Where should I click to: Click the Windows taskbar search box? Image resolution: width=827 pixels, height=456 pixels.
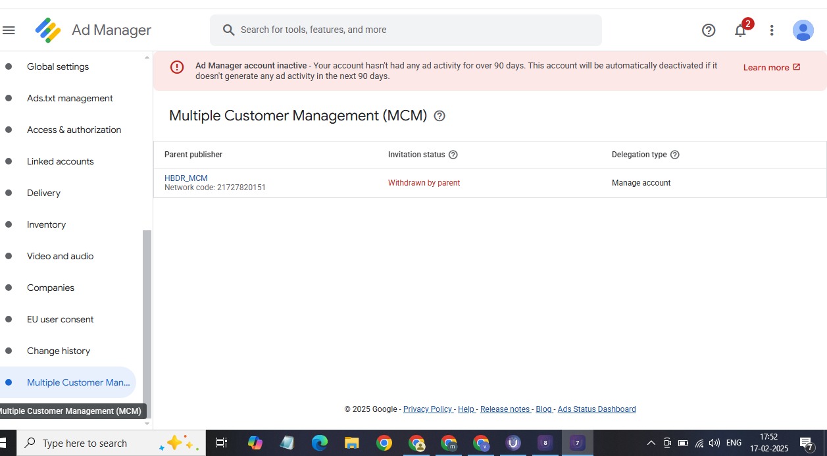(x=111, y=443)
